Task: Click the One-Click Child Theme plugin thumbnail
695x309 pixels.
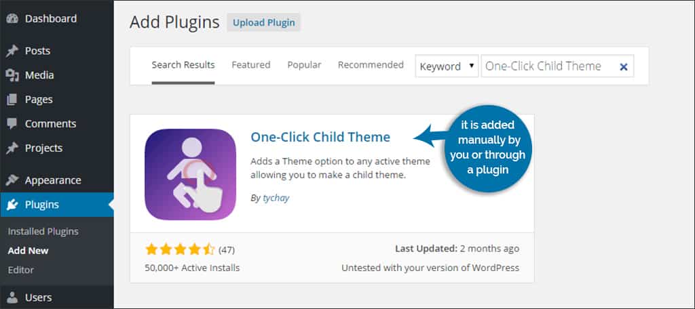Action: click(190, 174)
